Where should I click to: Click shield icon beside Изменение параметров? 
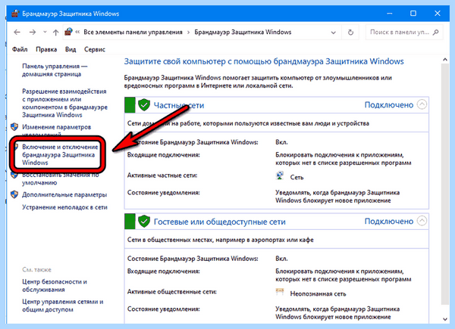(14, 127)
